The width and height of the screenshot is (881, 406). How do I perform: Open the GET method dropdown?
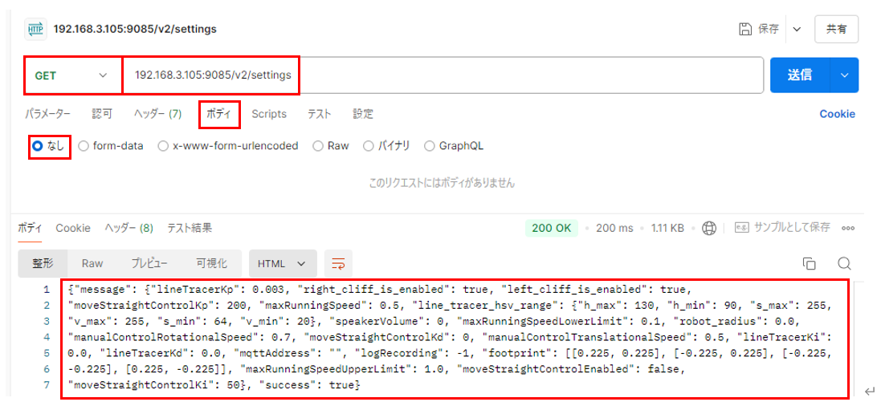pos(72,75)
